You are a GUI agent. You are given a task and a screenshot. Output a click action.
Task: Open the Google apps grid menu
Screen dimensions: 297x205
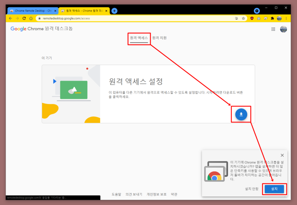(273, 29)
